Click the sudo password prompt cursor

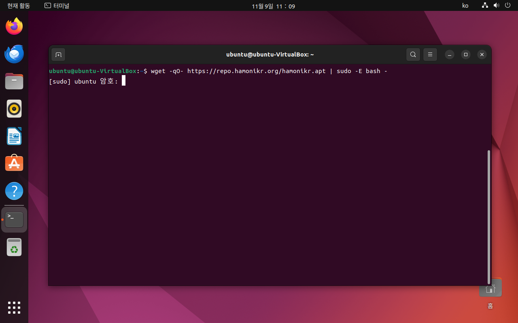pos(123,81)
